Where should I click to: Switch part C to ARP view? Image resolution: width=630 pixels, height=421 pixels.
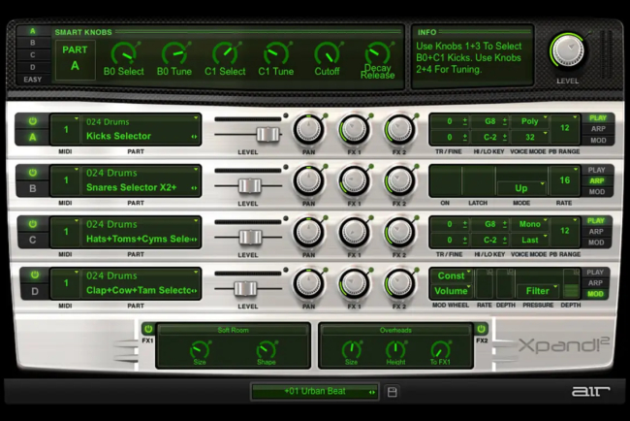[596, 232]
